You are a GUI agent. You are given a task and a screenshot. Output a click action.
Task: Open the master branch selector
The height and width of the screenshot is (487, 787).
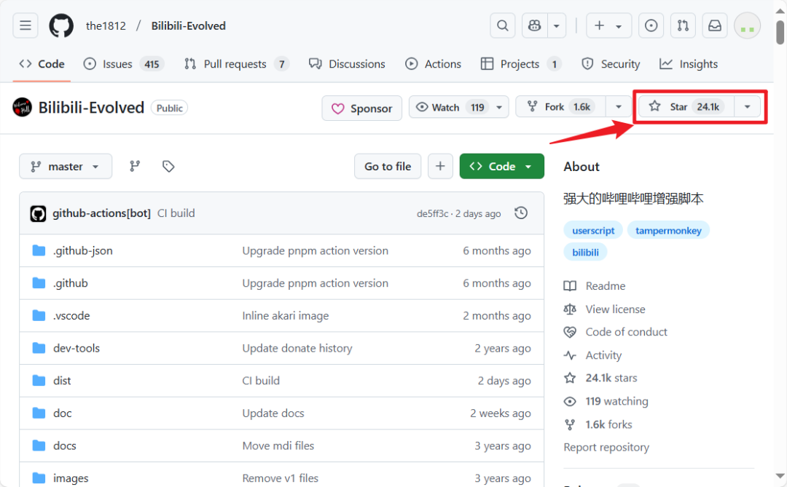coord(66,166)
